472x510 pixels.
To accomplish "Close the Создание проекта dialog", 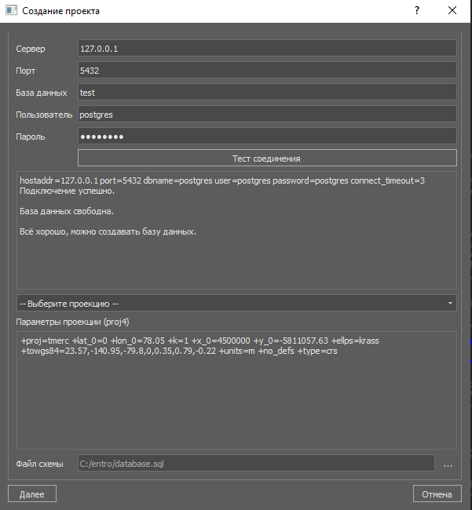I will tap(452, 12).
